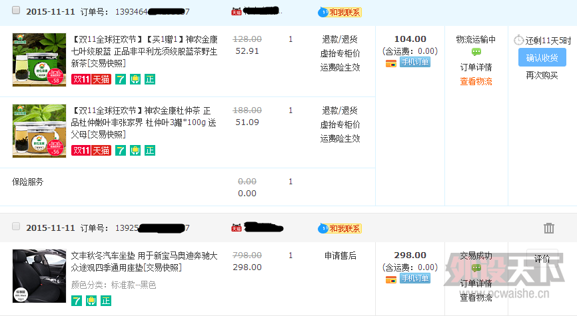Tick the checkbox for the first 2015-11-11 order
577x316 pixels.
tap(16, 10)
